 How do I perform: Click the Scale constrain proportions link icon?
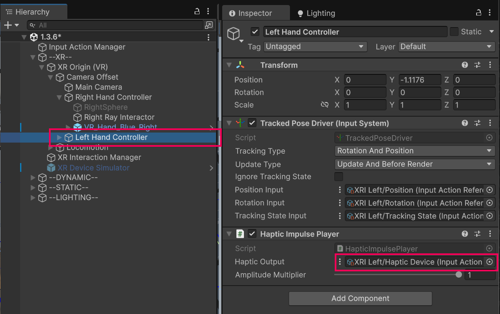point(324,105)
